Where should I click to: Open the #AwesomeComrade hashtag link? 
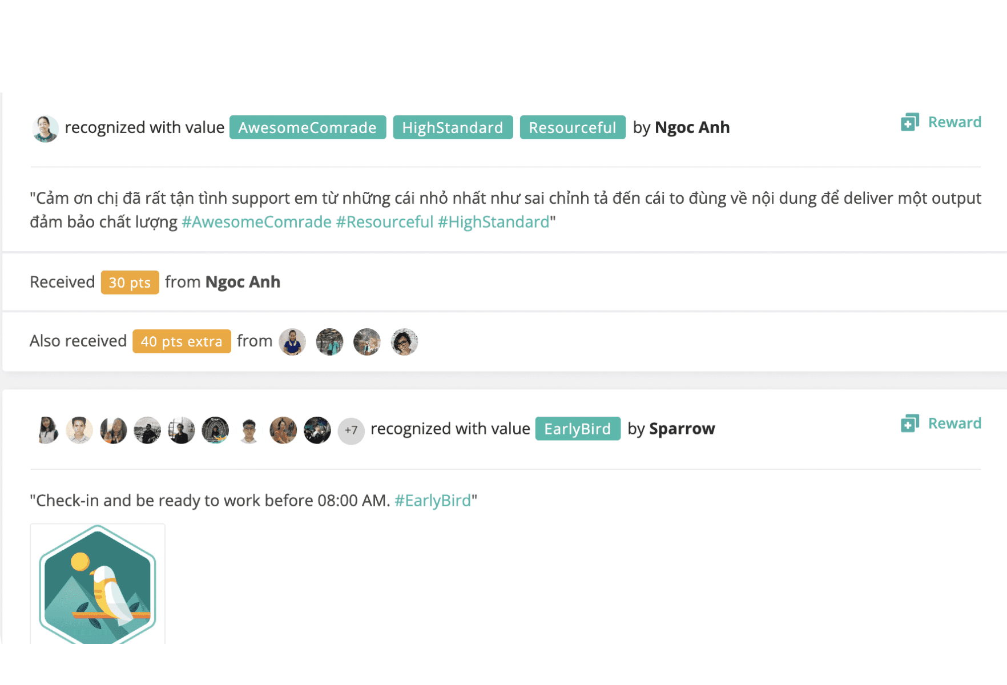[256, 222]
